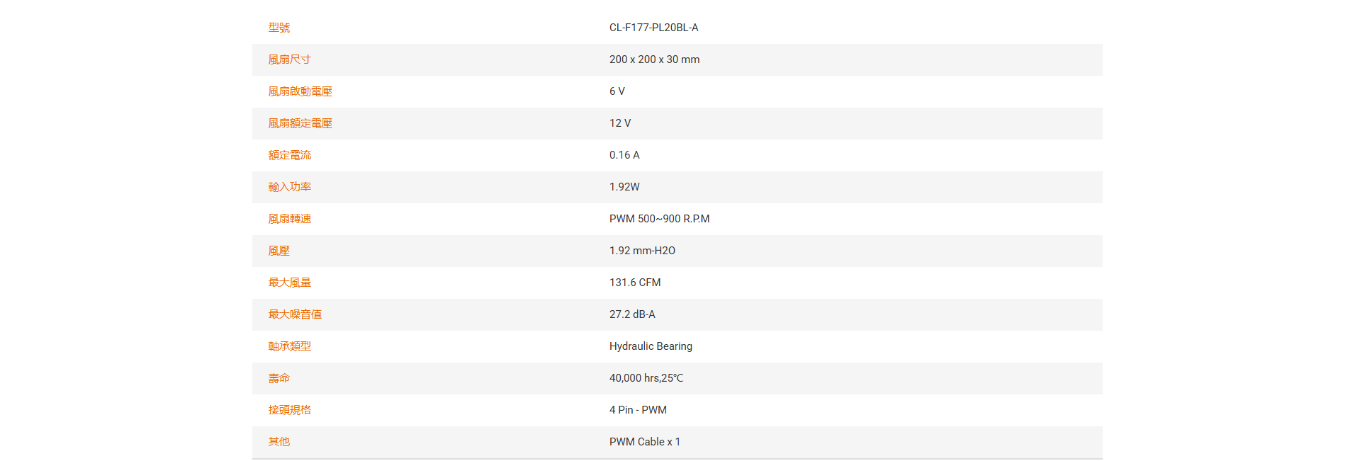Click the 風扇額定電壓 label

300,123
